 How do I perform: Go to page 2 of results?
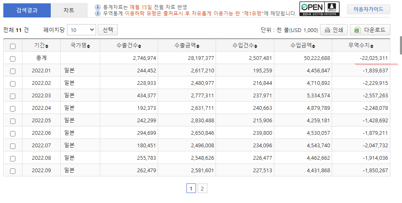[202, 188]
